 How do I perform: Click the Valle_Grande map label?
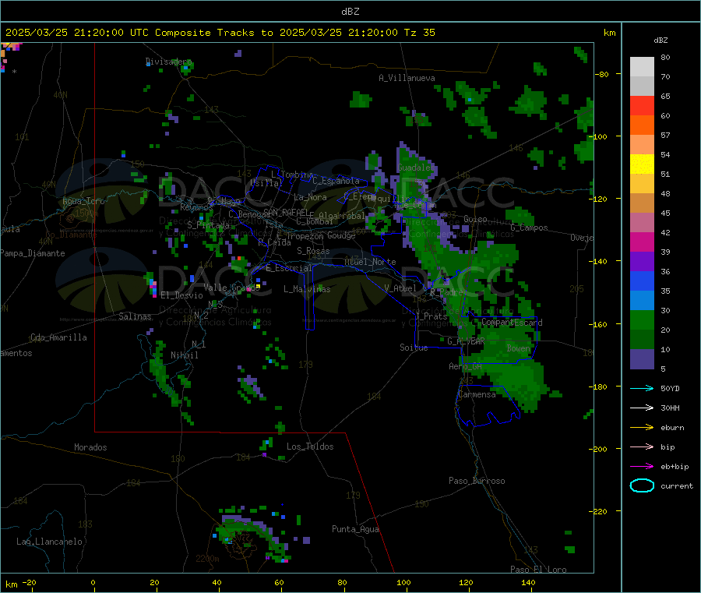[231, 288]
